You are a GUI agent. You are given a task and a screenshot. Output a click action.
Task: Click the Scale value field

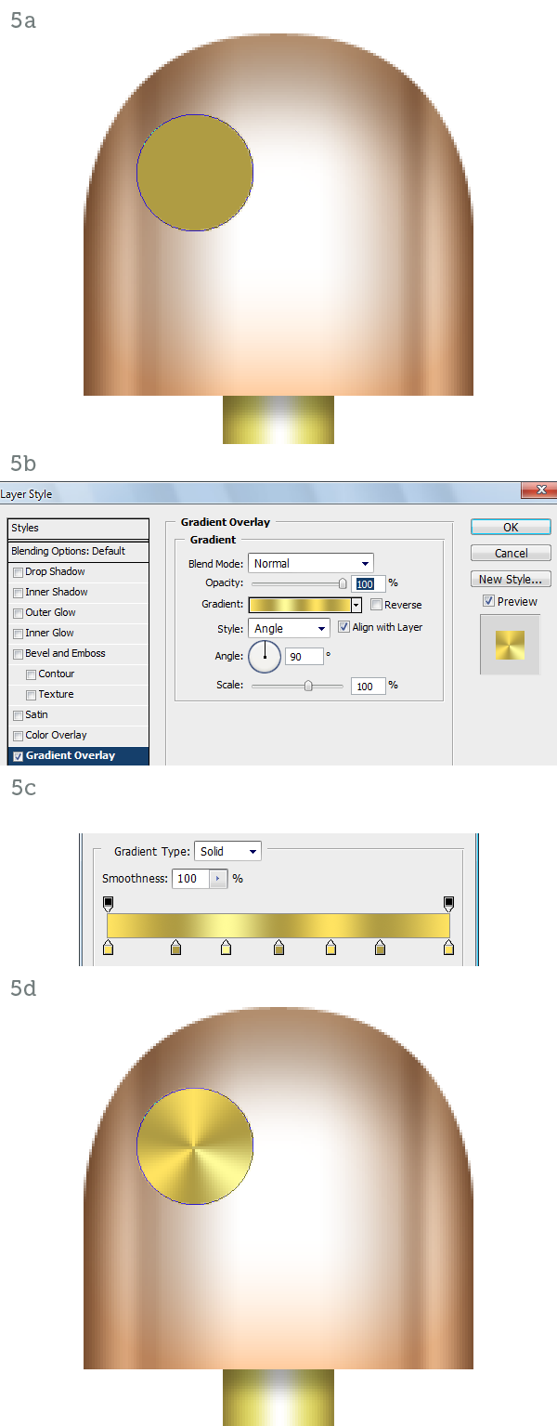point(369,687)
